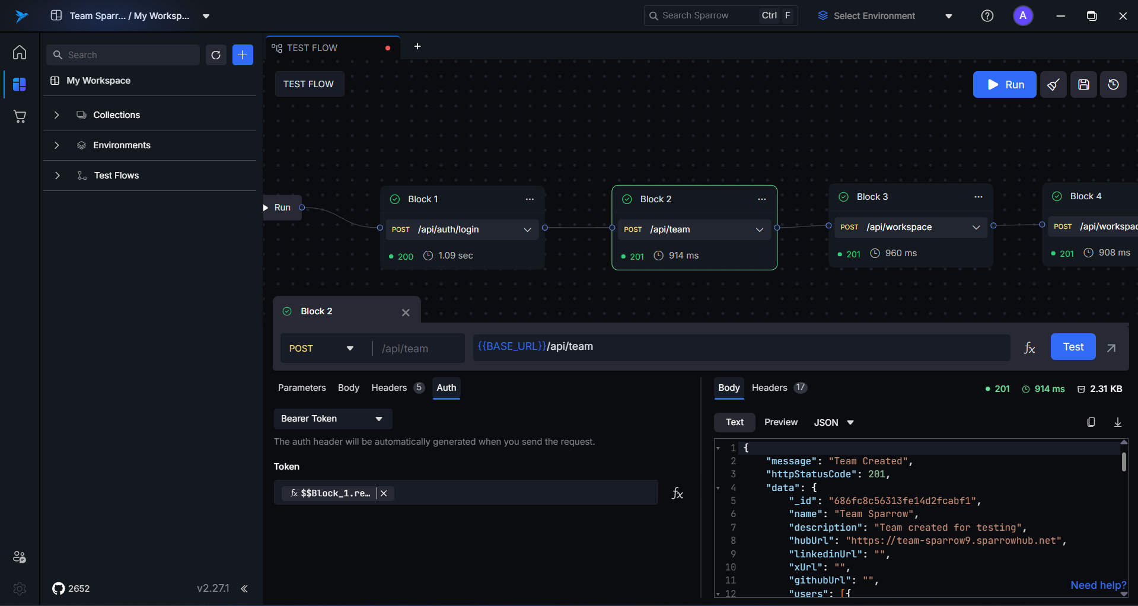Open the settings gear in sidebar
The image size is (1138, 606).
[20, 588]
